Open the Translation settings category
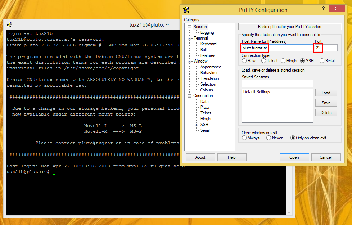Screen dimensions: 352x225 pos(210,78)
